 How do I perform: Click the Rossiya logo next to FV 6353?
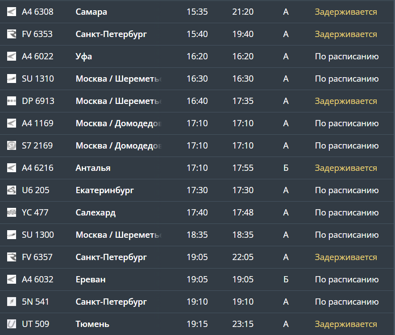coord(12,34)
